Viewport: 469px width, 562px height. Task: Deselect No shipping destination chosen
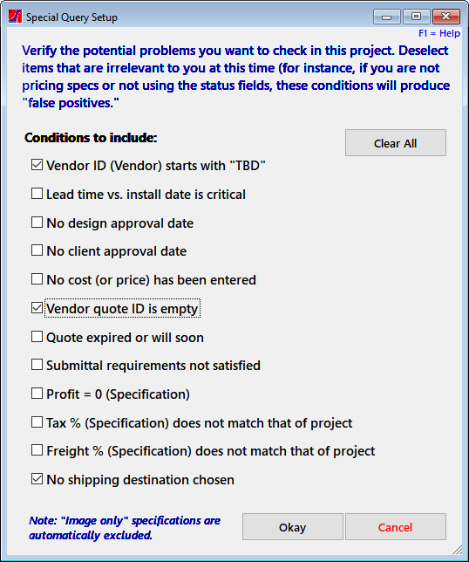click(37, 479)
